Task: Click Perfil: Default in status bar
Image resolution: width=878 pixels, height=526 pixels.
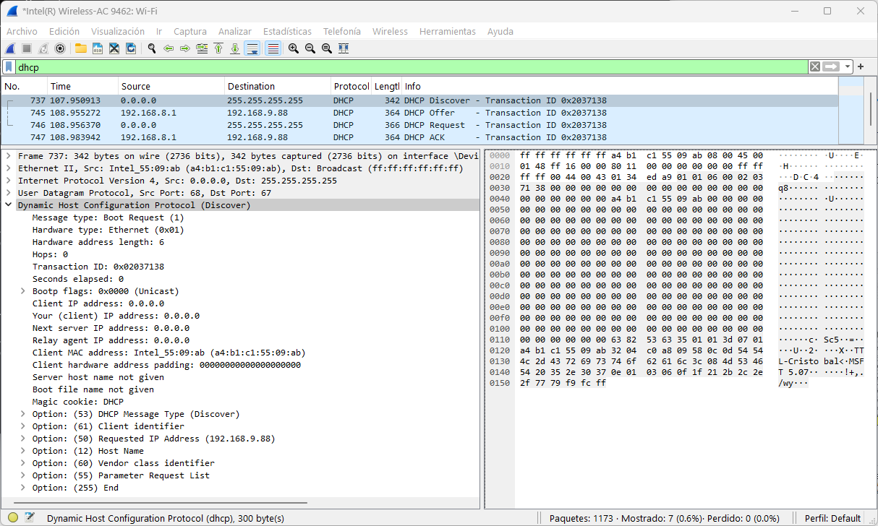Action: (x=832, y=518)
